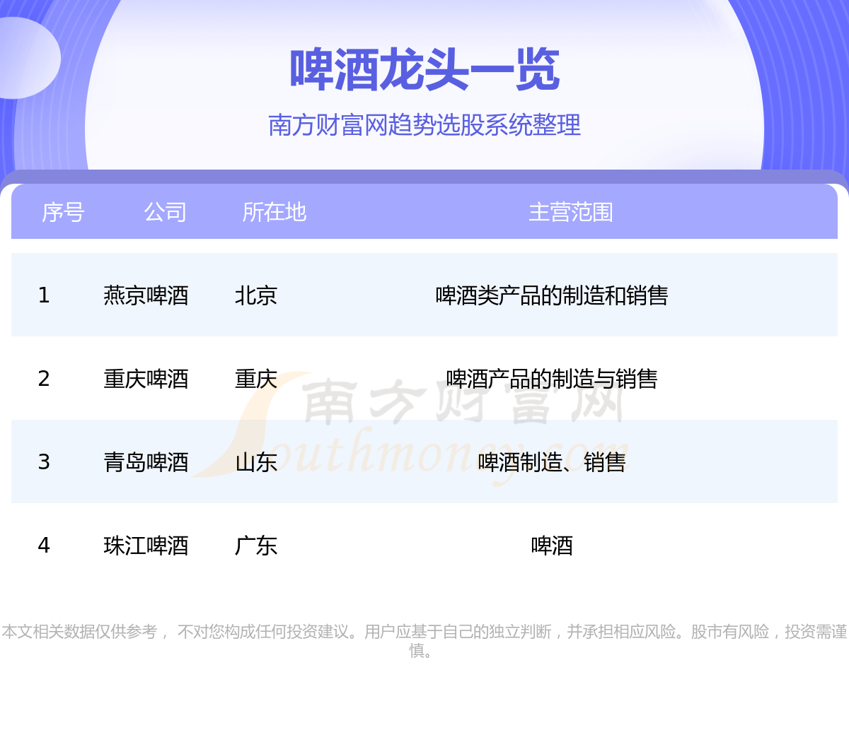Select the 序号 column header
Screen dimensions: 849x742
point(63,212)
